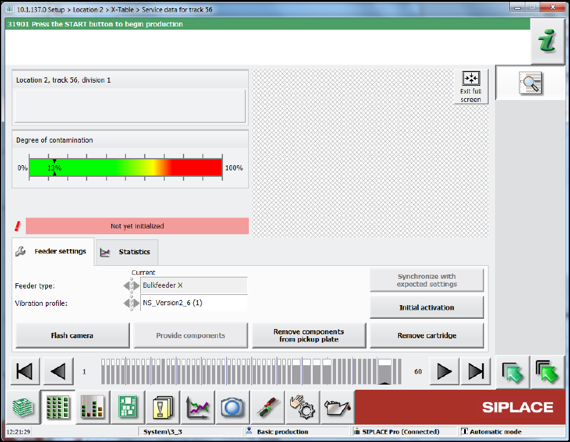The height and width of the screenshot is (442, 570).
Task: Click the red exclamation warning icon
Action: (17, 226)
